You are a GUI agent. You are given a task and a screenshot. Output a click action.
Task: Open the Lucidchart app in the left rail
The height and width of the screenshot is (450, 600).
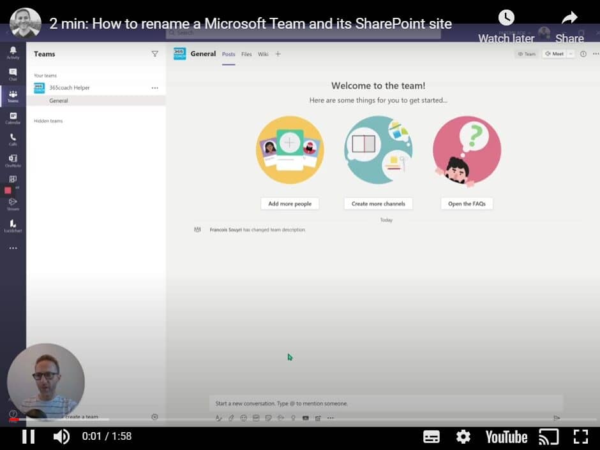coord(13,226)
